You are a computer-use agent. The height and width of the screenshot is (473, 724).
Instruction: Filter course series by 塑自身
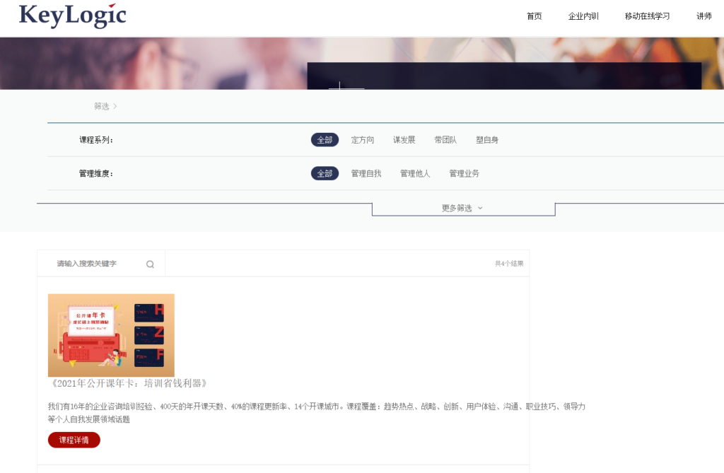coord(487,140)
